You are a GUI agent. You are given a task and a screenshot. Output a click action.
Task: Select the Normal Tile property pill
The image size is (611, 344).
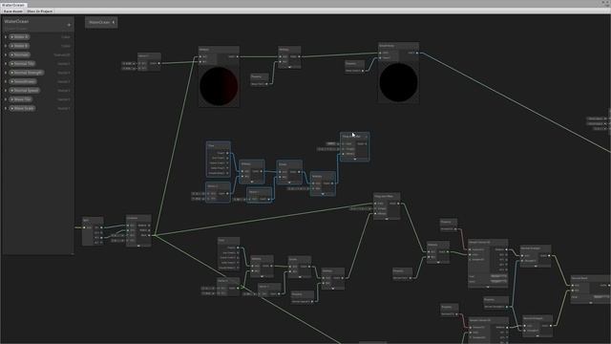(23, 64)
